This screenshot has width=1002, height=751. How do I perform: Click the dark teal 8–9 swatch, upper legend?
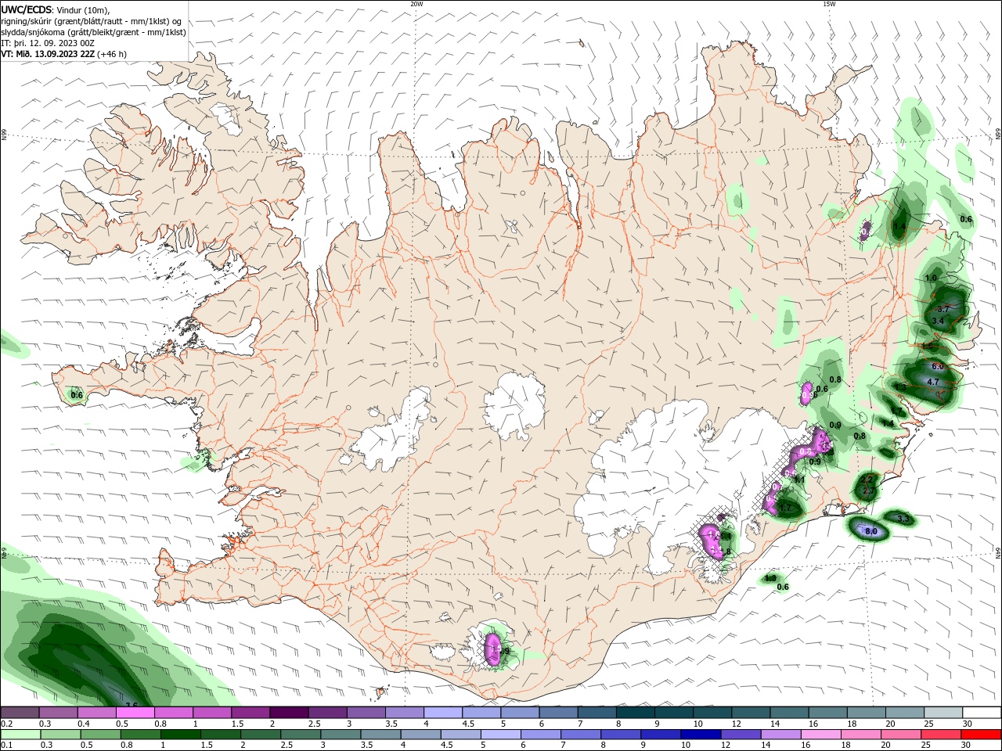coord(636,713)
